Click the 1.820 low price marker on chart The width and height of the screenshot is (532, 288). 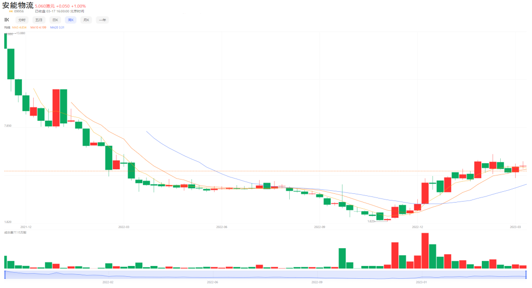371,221
